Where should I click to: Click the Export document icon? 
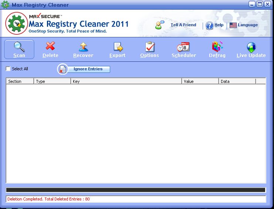[x=118, y=47]
